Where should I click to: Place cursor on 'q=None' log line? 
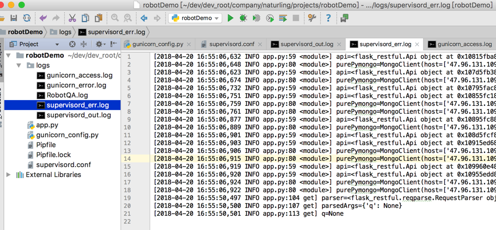pyautogui.click(x=249, y=214)
